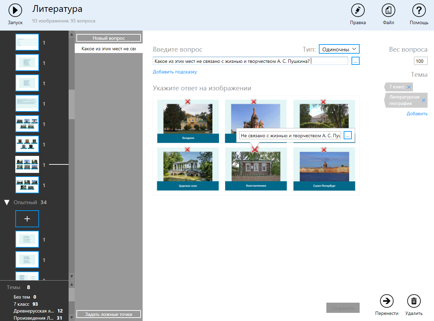
Task: Open the Правка pencil tool
Action: 358,10
